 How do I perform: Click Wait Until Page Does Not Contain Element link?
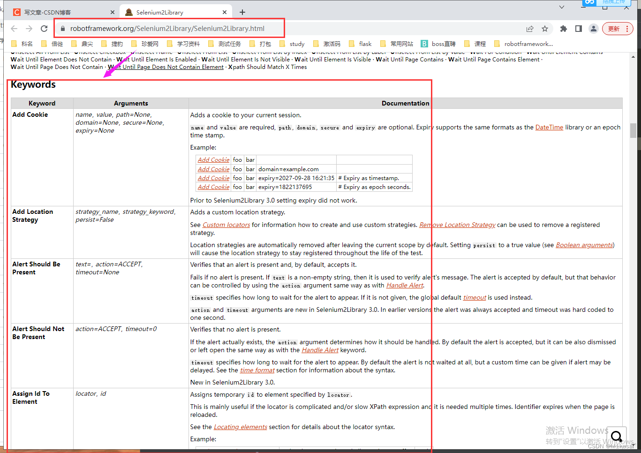point(166,67)
